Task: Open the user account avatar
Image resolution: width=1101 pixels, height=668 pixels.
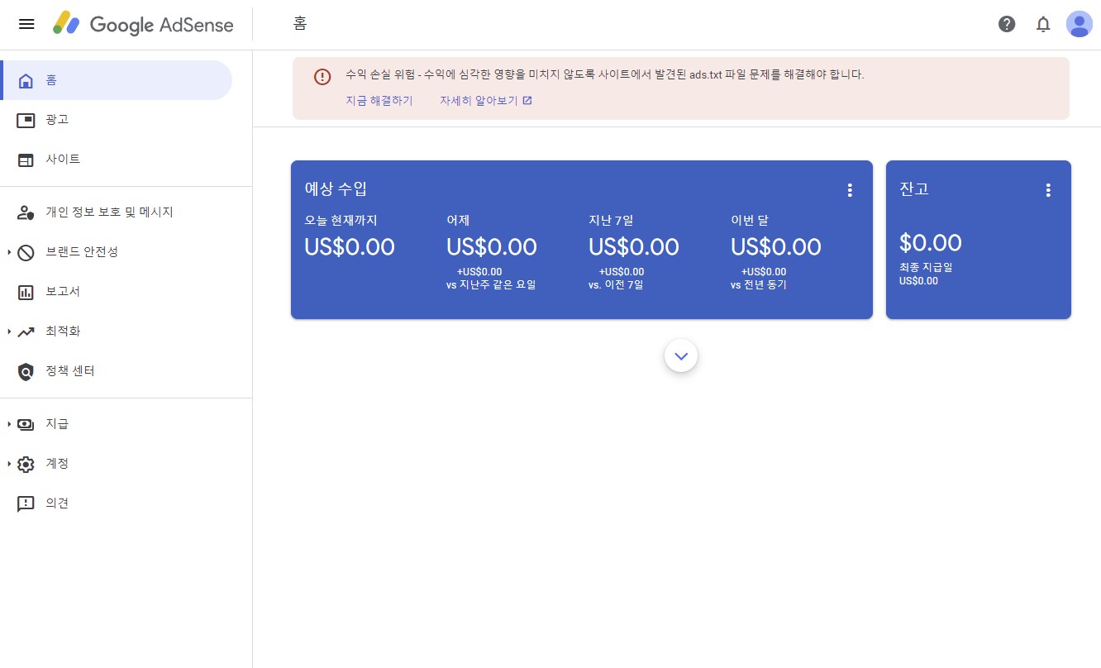Action: (1080, 24)
